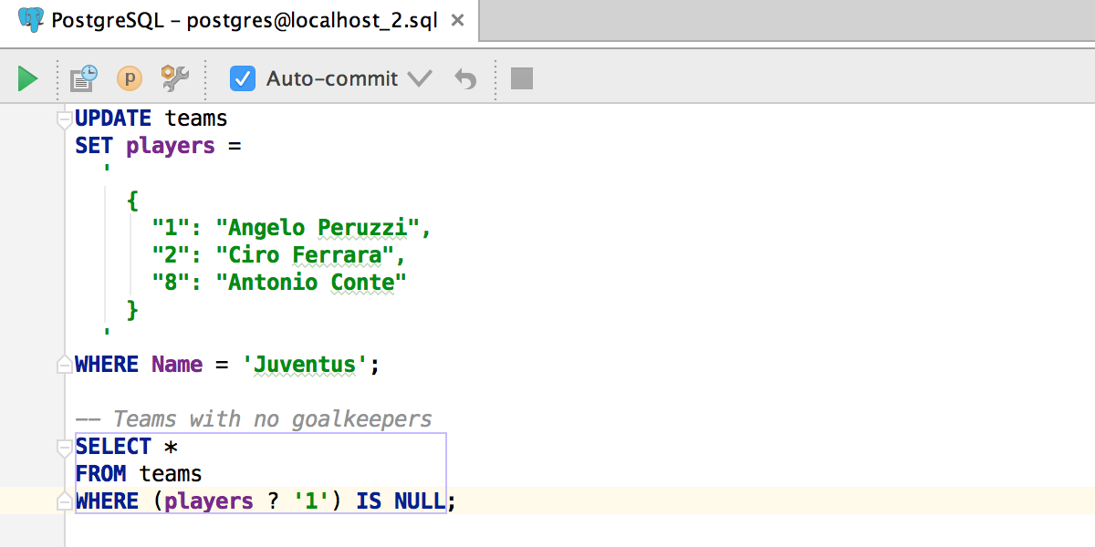Click the 'Teams with no goalkeepers' comment
Viewport: 1095px width, 547px height.
(254, 419)
